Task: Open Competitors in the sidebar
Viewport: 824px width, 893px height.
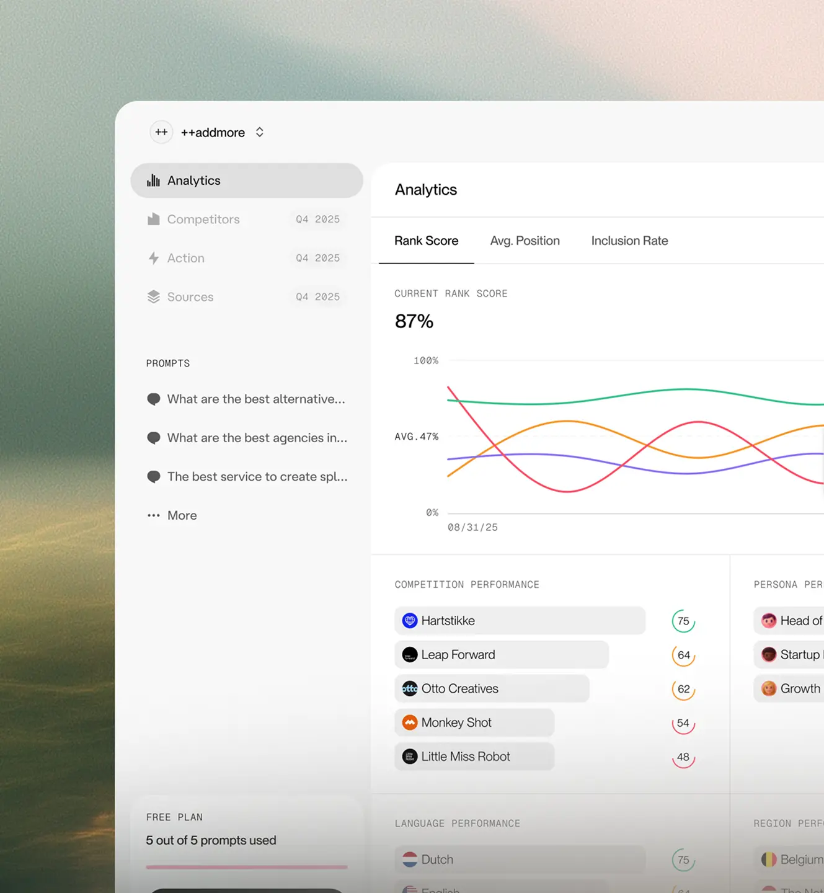Action: [x=203, y=220]
